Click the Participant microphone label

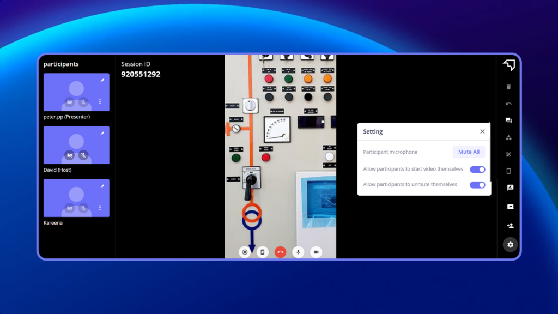[x=390, y=152]
